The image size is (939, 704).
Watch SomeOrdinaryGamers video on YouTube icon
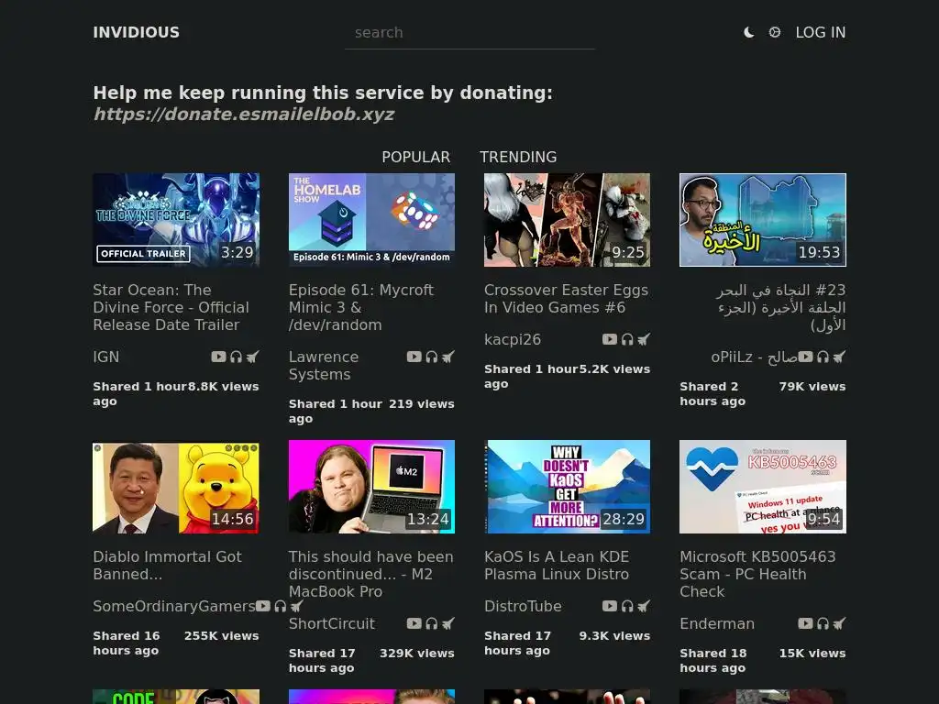point(263,606)
